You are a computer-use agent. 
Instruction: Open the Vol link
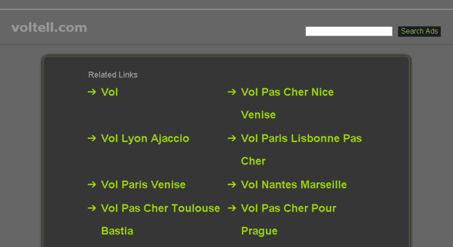[x=110, y=92]
